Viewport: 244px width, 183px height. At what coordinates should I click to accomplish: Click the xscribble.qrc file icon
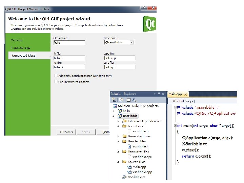(129, 157)
